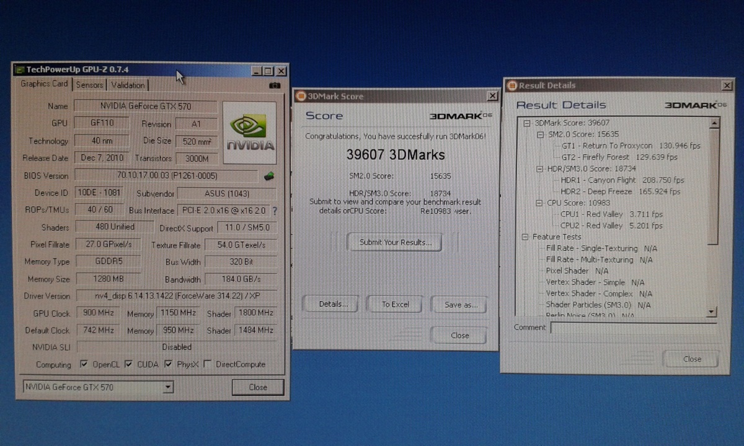744x446 pixels.
Task: Open the GPU selection dropdown in GPU-Z
Action: click(x=167, y=388)
